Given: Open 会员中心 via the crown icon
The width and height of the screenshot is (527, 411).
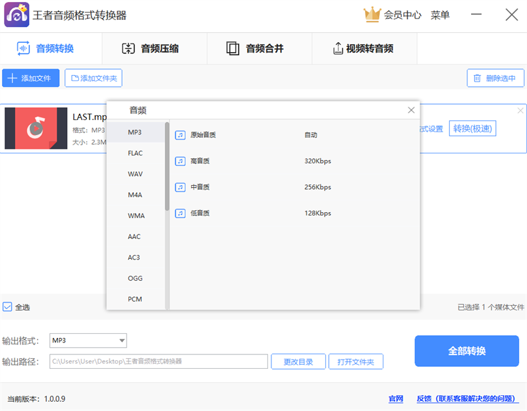Looking at the screenshot, I should click(x=374, y=14).
